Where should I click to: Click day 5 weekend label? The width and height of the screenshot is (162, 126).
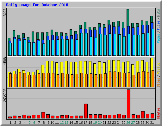coord(29,123)
